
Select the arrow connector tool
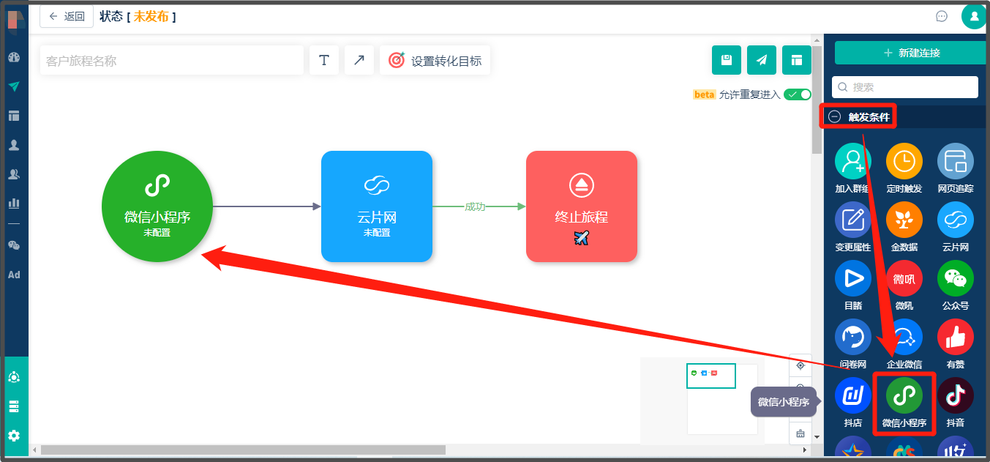tap(359, 60)
